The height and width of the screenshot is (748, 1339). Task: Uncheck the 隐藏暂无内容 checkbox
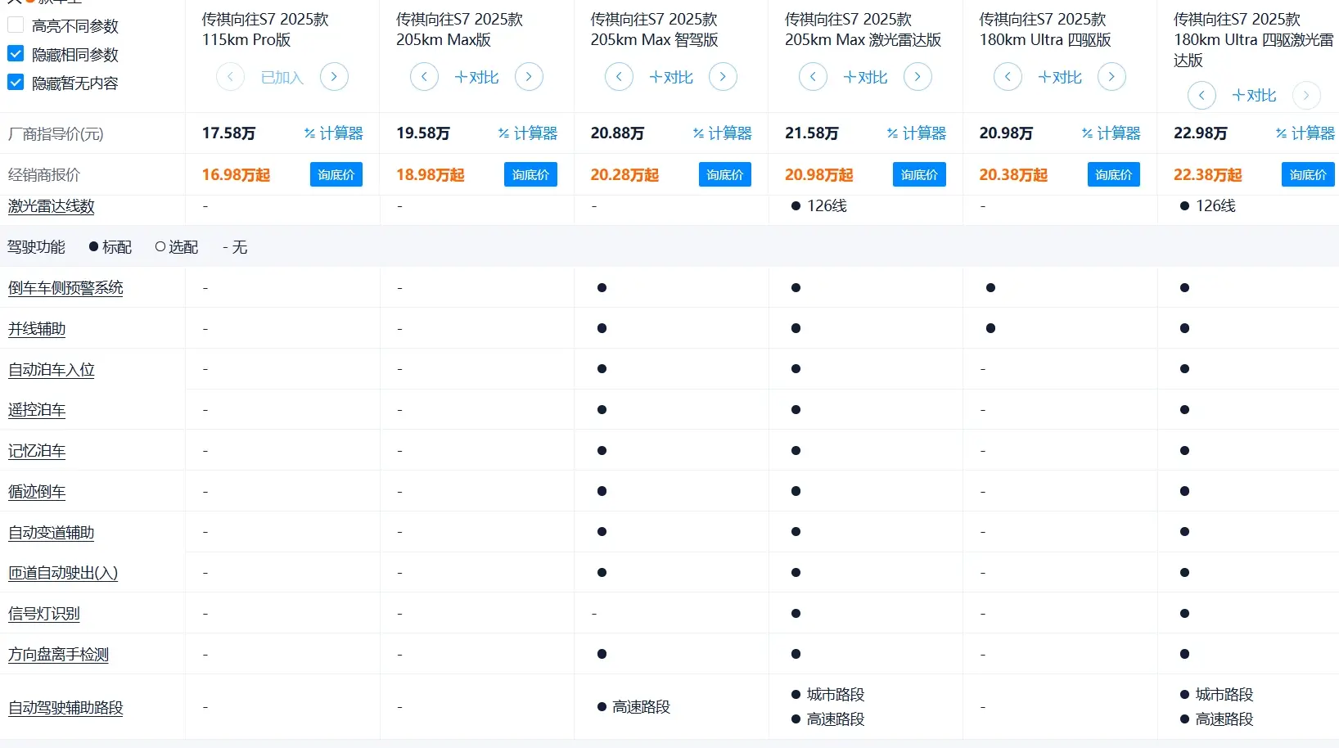[x=16, y=83]
